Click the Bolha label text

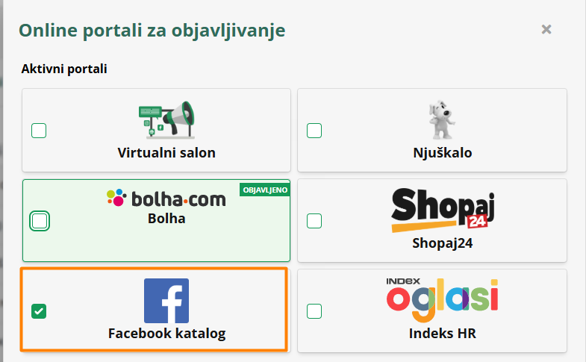coord(166,219)
